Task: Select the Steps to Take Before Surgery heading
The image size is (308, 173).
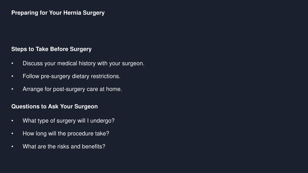Action: click(x=51, y=49)
